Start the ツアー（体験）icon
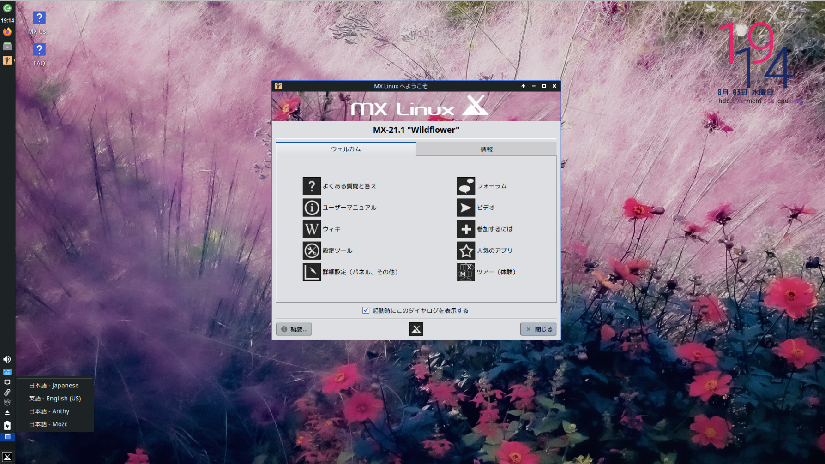 (x=466, y=272)
